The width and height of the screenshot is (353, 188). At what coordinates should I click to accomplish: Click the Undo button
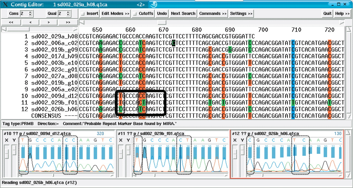click(162, 13)
